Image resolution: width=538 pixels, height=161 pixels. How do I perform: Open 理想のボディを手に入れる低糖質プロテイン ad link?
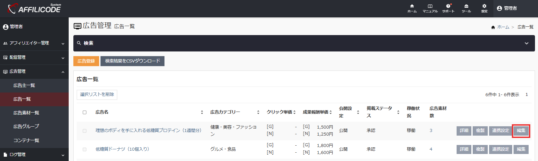[x=148, y=131]
